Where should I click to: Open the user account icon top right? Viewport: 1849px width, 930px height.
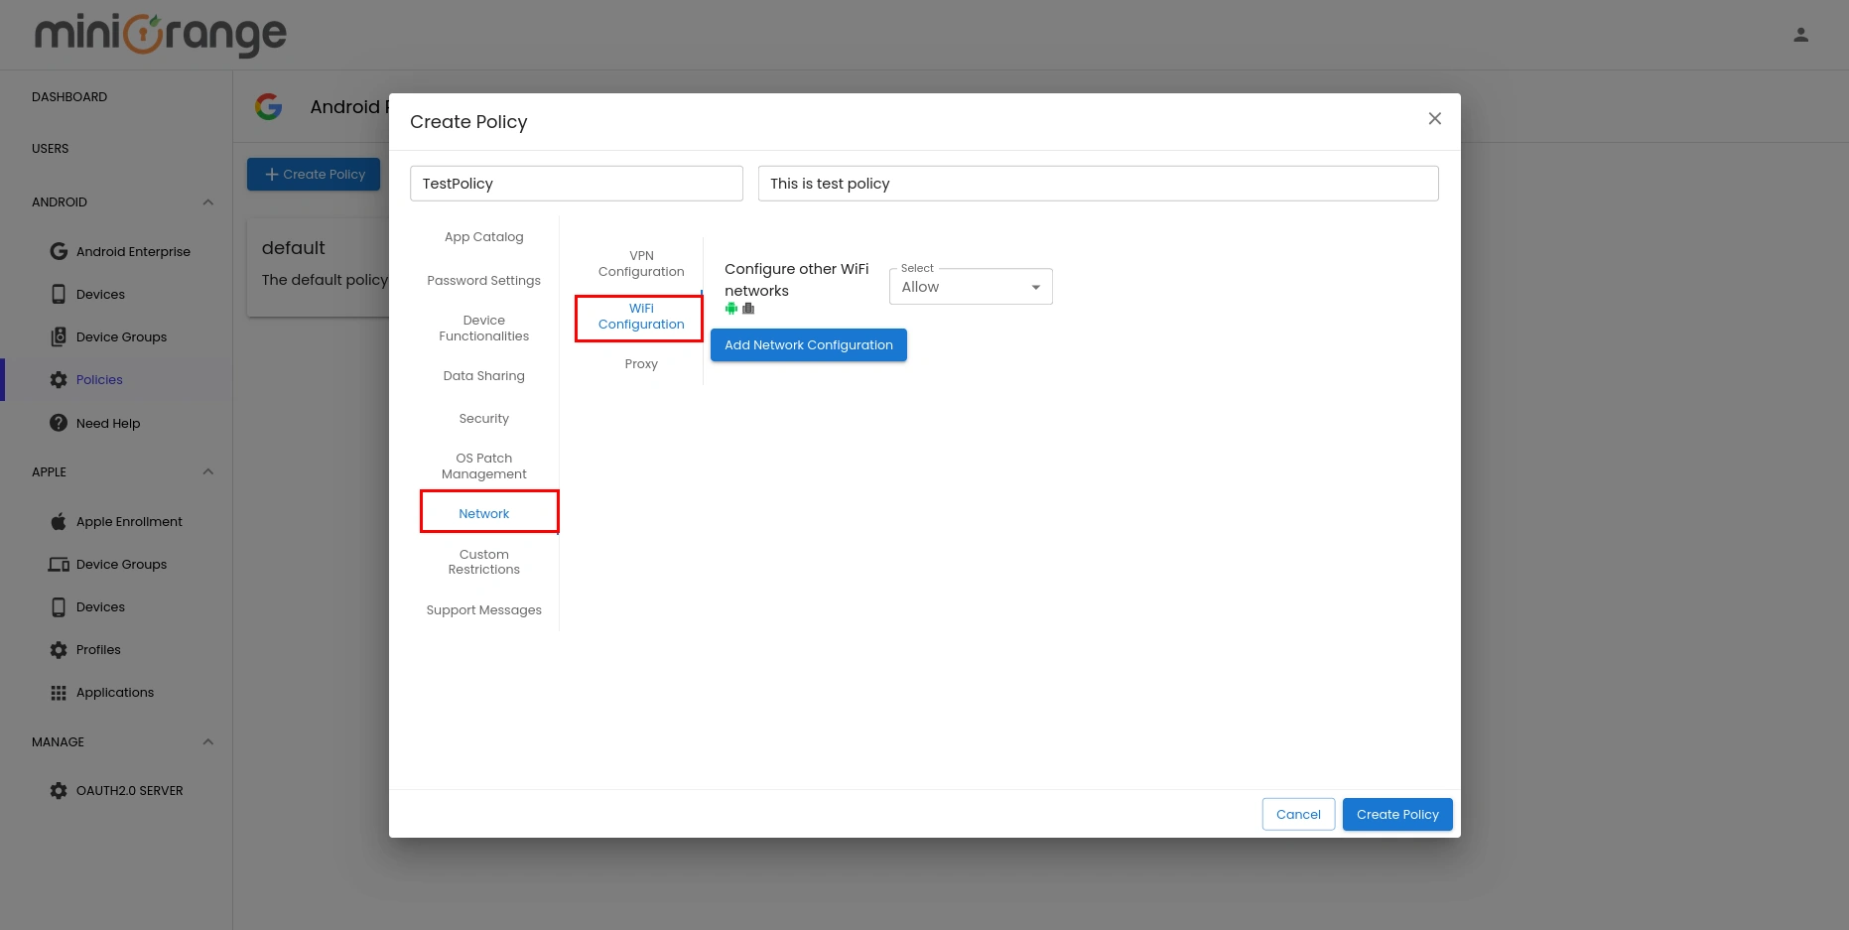[1801, 34]
